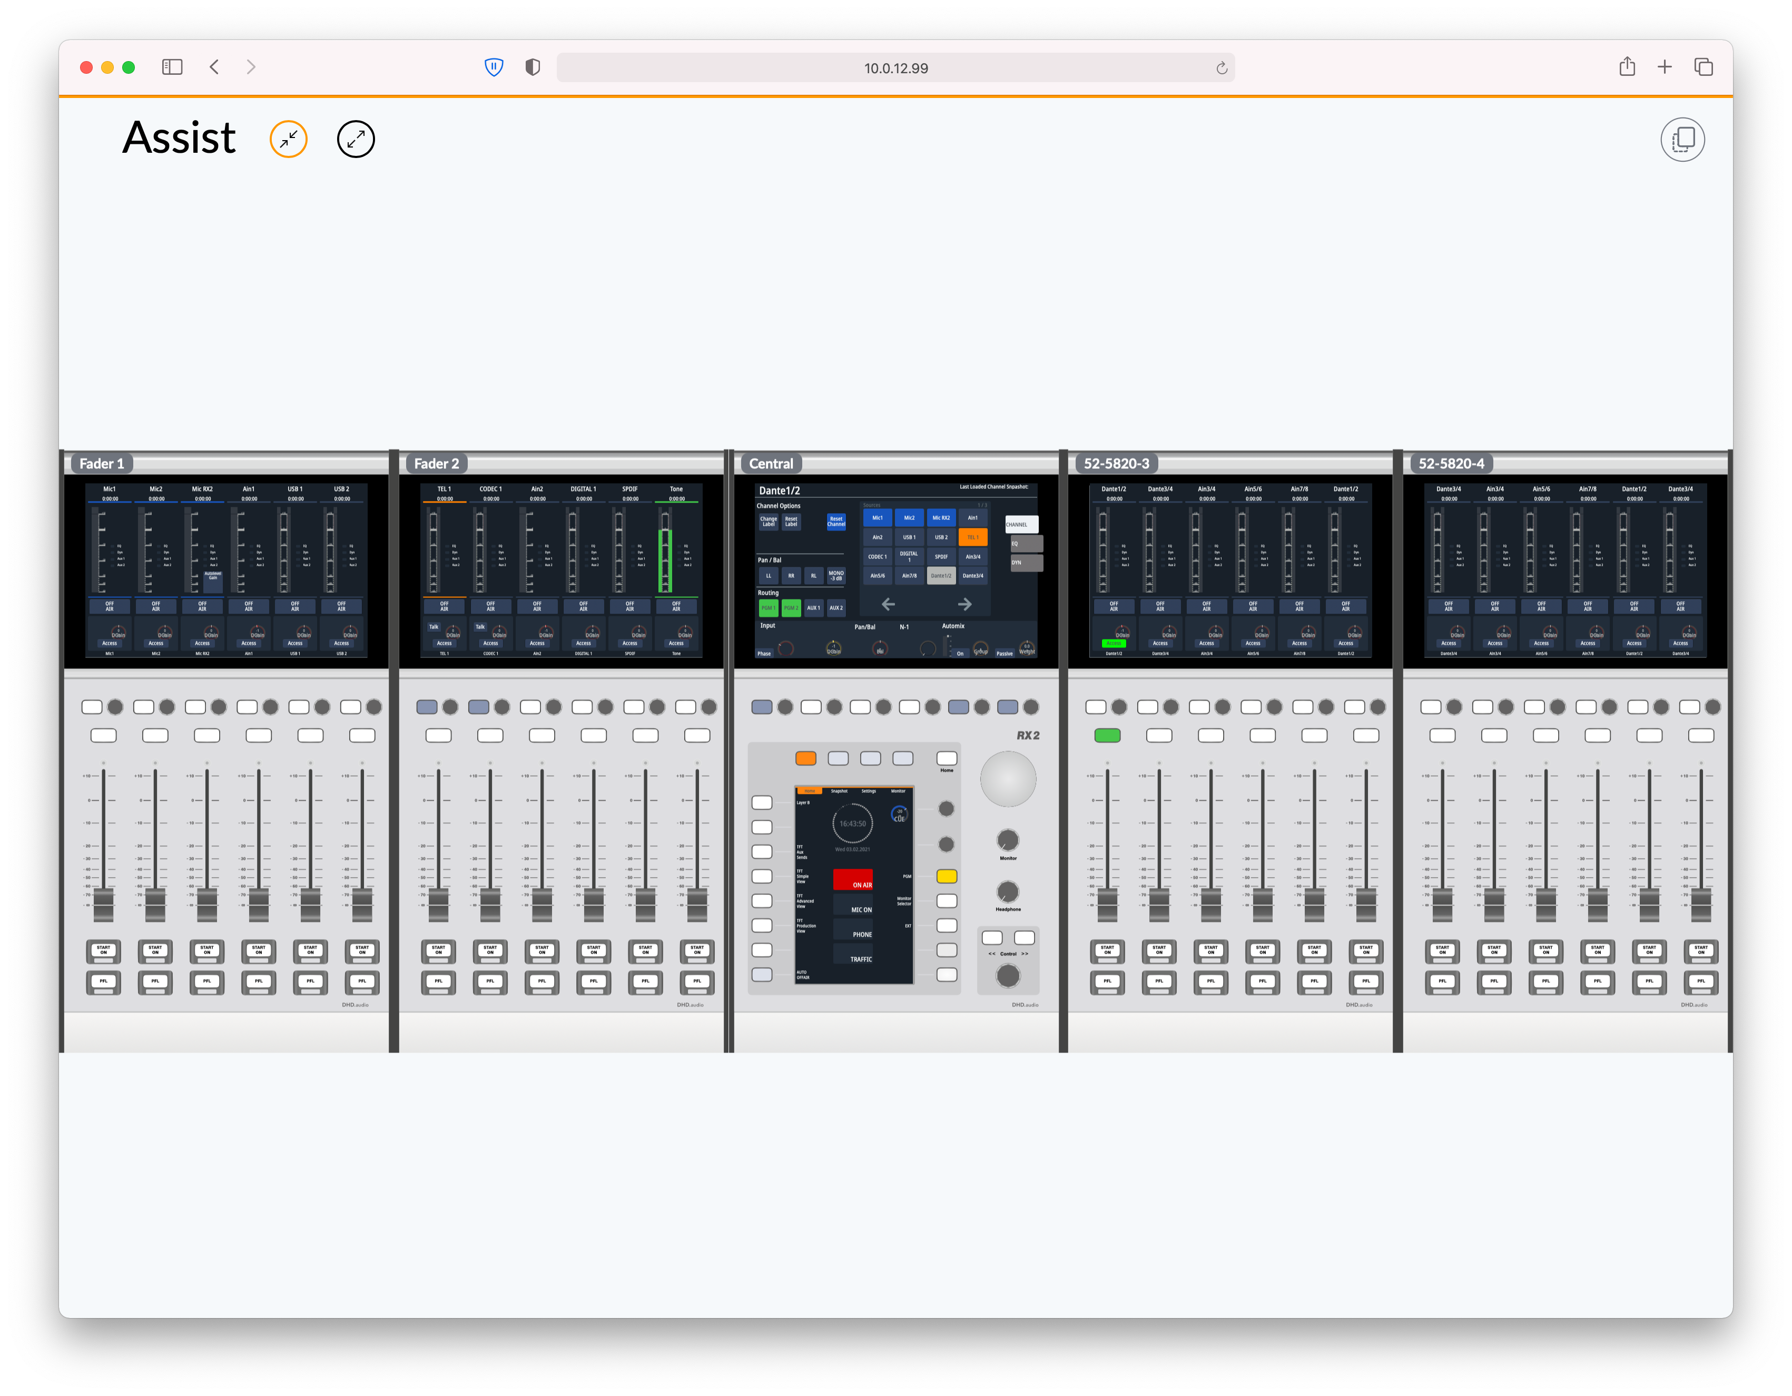This screenshot has height=1396, width=1792.
Task: Reload the 10.0.12.99 page
Action: (x=1221, y=68)
